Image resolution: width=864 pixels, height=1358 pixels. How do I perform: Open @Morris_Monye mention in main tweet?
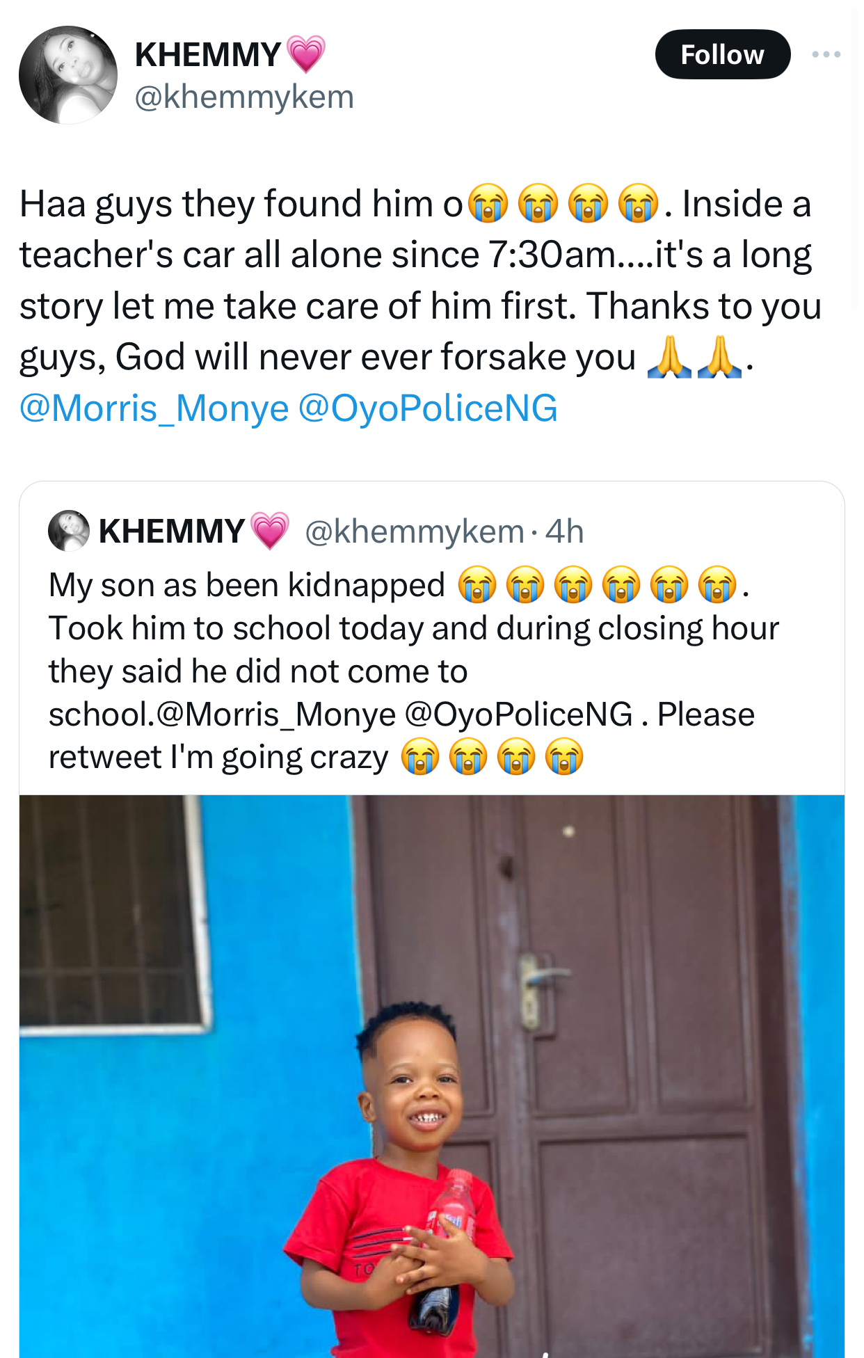154,408
